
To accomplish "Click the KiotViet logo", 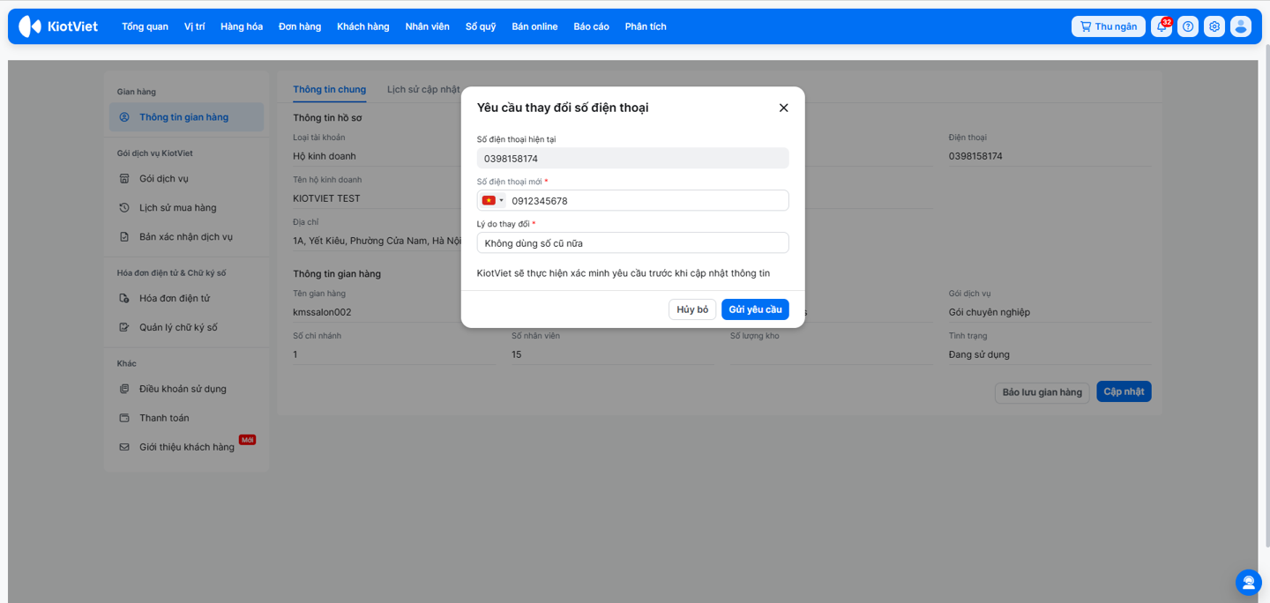I will [x=58, y=26].
